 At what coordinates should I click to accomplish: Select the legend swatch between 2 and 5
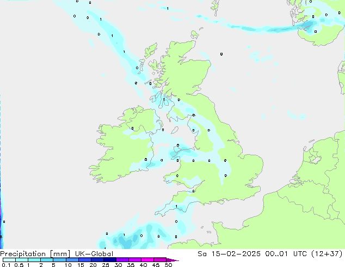pos(47,260)
